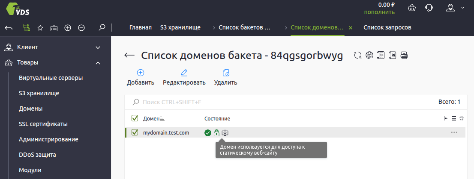Click the Добавить button

(x=140, y=77)
